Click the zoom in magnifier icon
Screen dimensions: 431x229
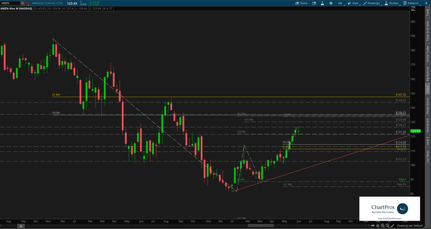[383, 226]
